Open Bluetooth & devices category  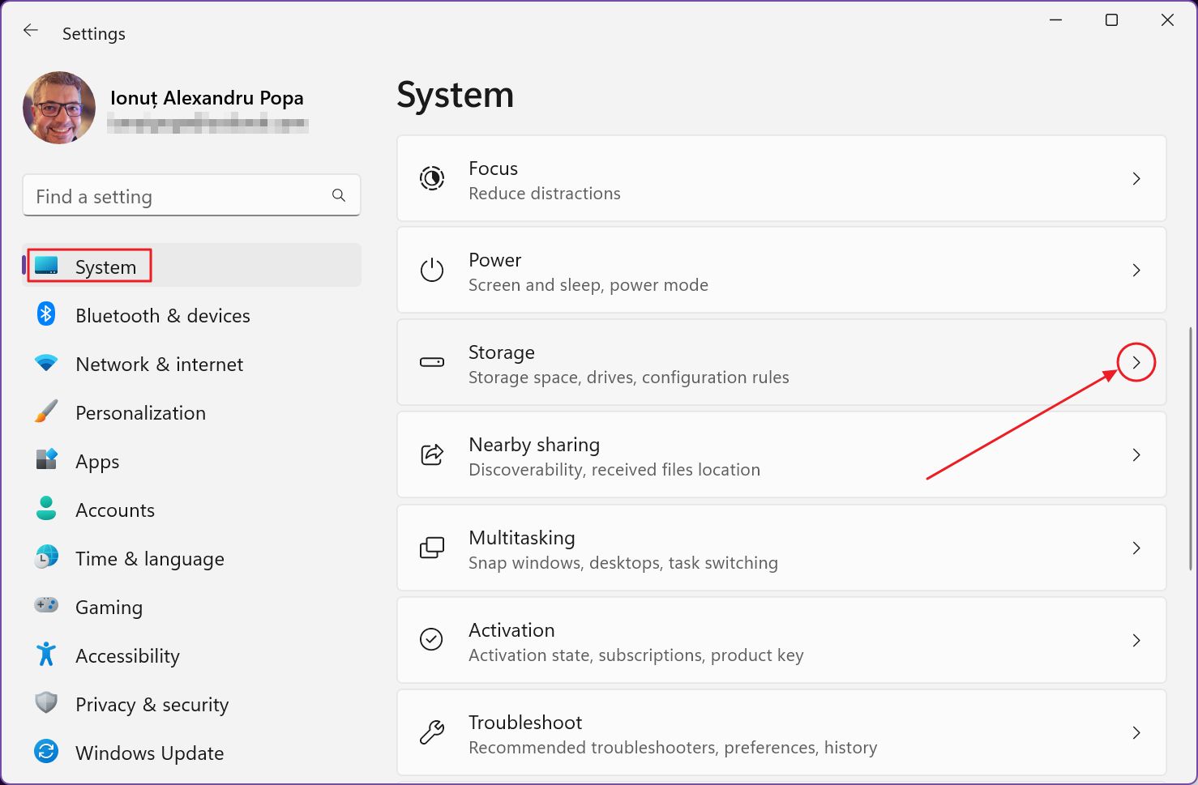click(163, 316)
